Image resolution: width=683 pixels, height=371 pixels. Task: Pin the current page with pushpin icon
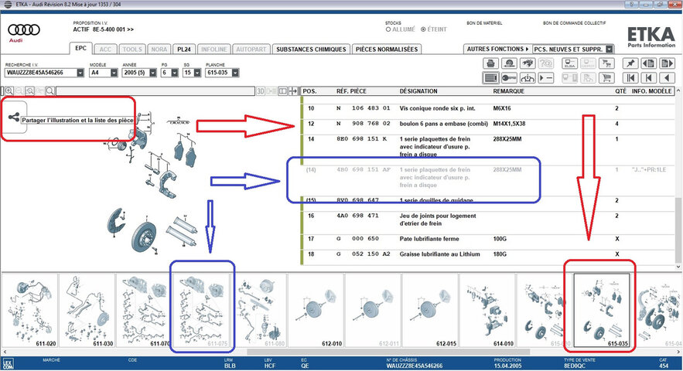(x=630, y=63)
